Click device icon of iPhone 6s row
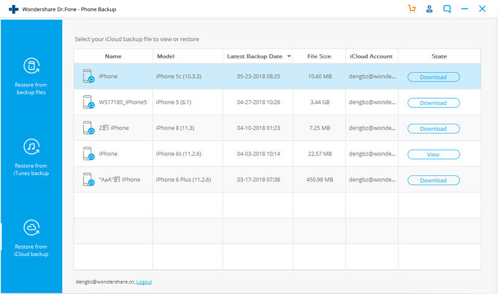 [x=88, y=154]
